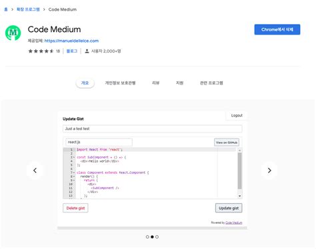Click the Code Medium green logo icon

(13, 33)
